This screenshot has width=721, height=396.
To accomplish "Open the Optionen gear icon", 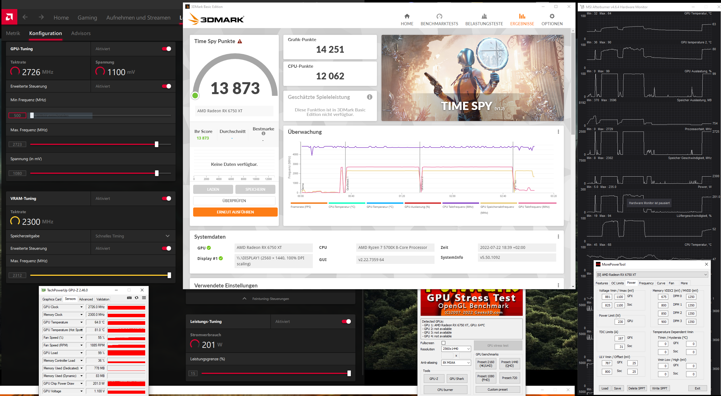I will pyautogui.click(x=552, y=16).
